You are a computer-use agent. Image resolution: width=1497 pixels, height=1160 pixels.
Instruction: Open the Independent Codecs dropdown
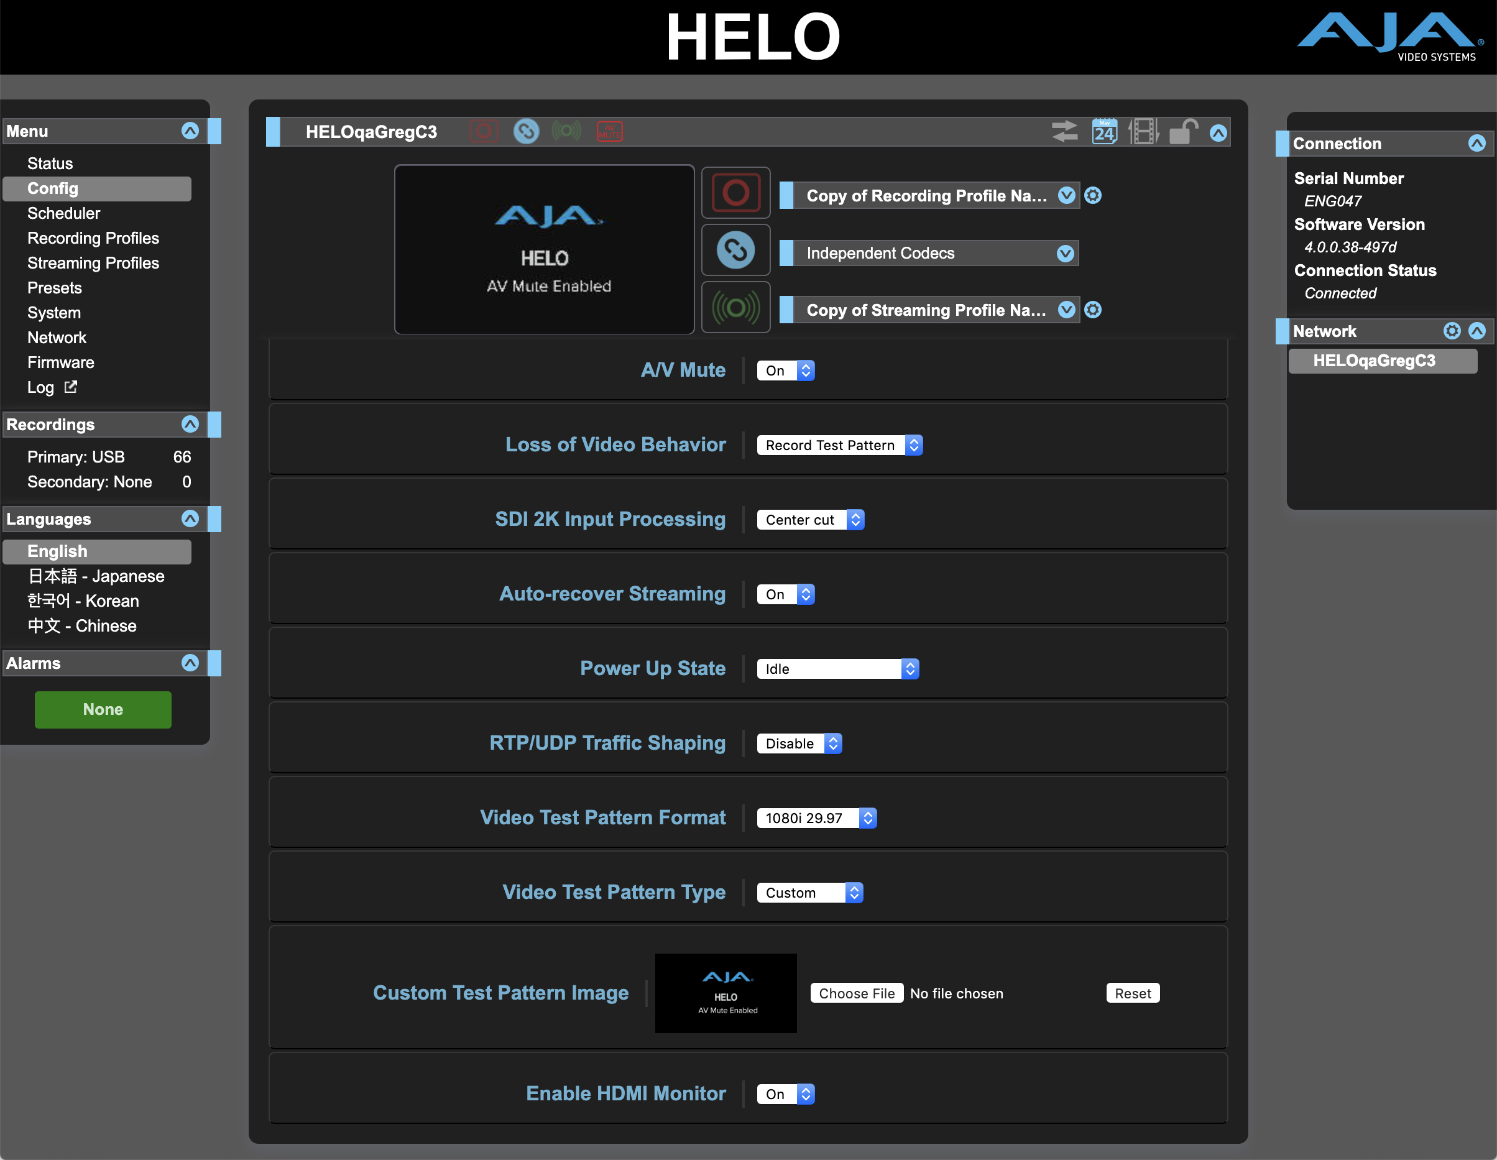pos(929,253)
